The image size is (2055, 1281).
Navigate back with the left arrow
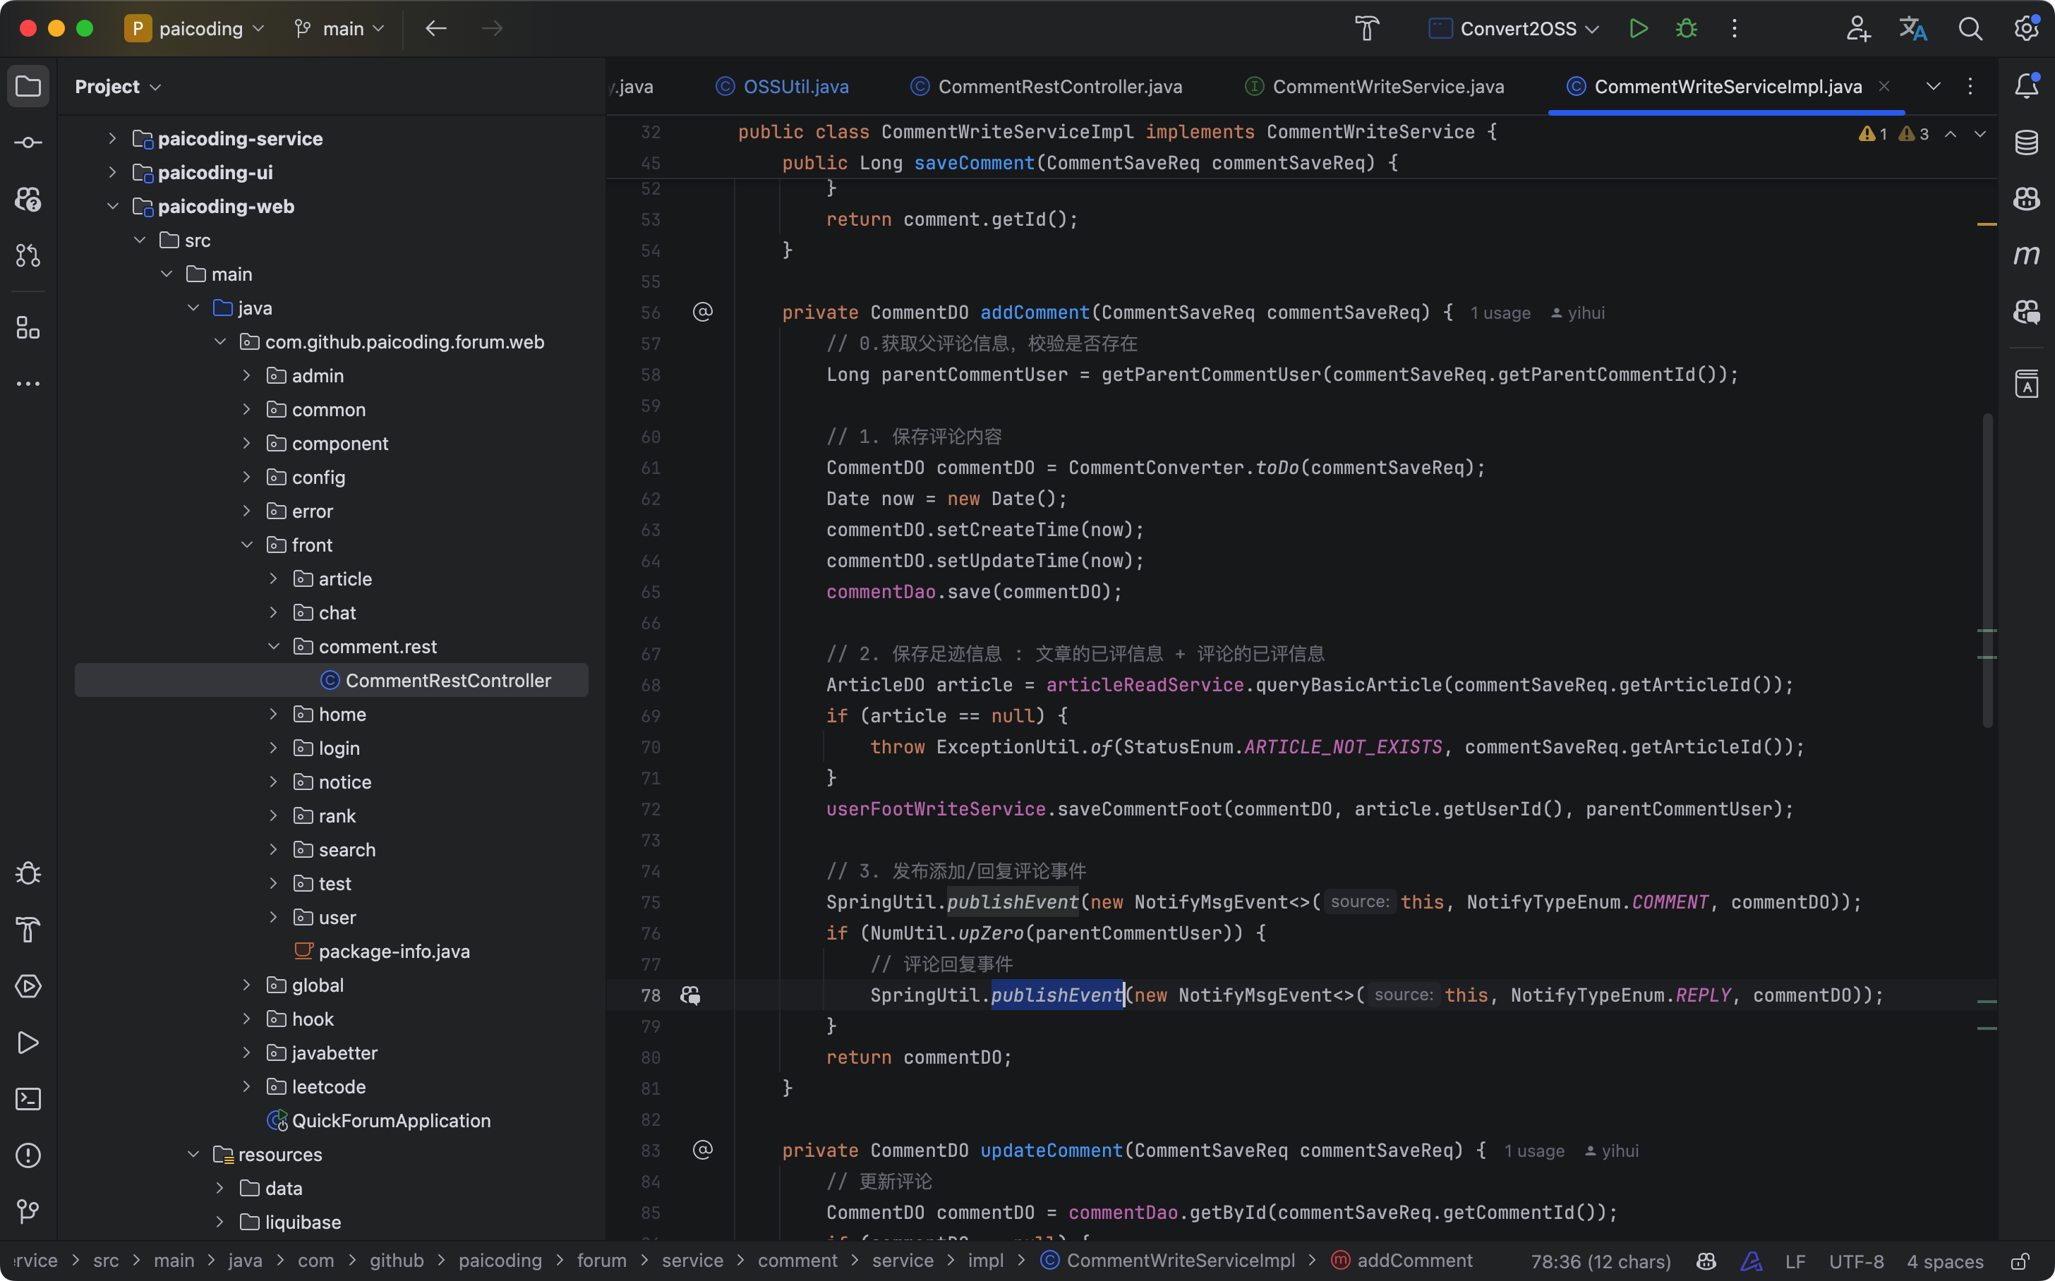(x=435, y=29)
